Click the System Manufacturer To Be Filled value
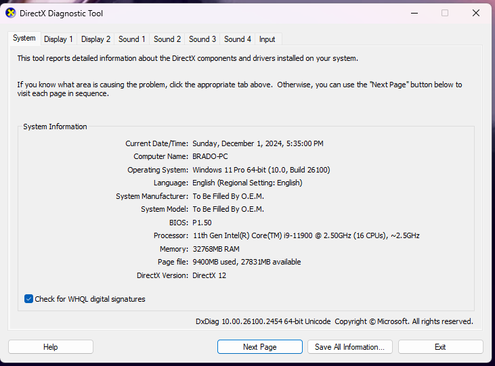Image resolution: width=495 pixels, height=366 pixels. tap(228, 196)
